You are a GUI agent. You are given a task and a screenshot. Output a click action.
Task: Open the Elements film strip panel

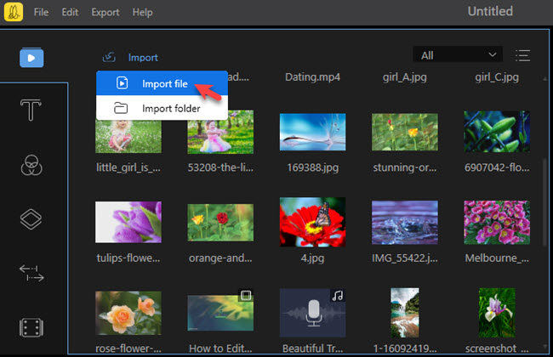coord(31,328)
